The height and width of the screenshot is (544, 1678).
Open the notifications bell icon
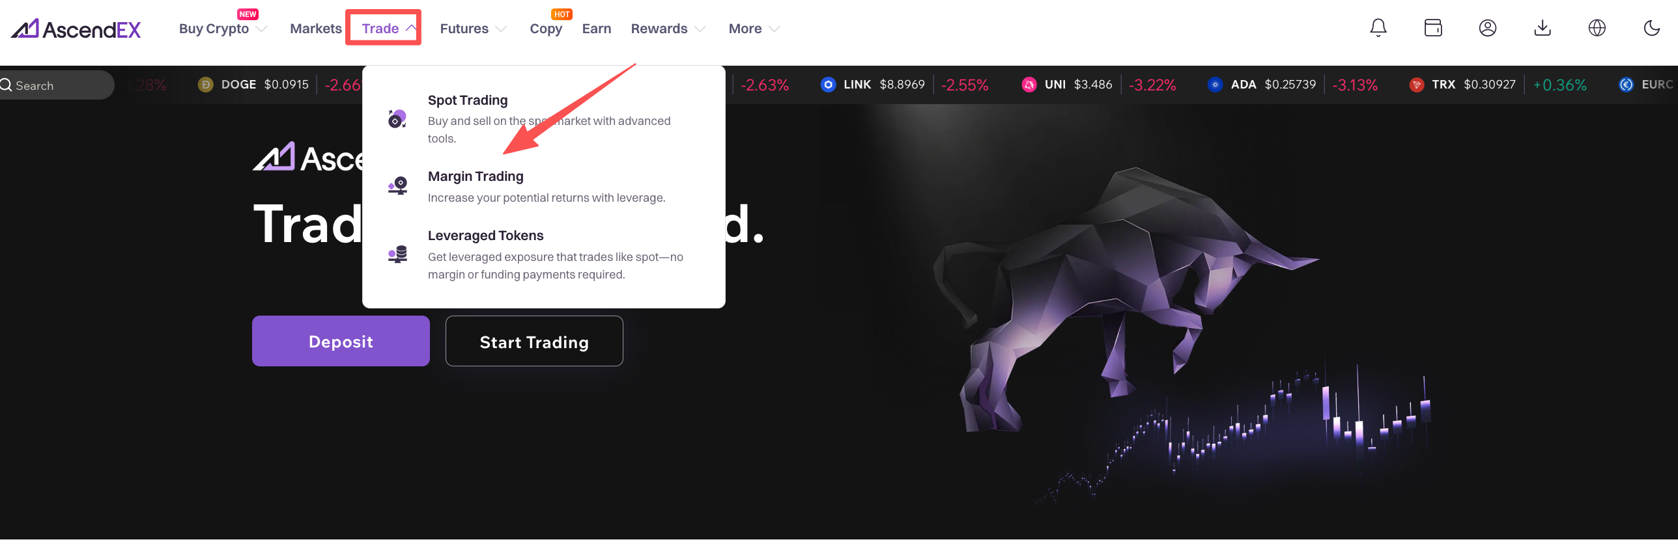click(1378, 28)
